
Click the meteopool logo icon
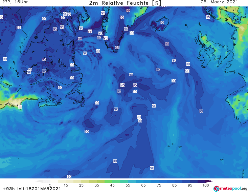pos(216,189)
